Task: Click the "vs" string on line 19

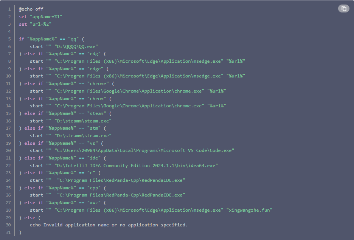Action: tap(92, 143)
